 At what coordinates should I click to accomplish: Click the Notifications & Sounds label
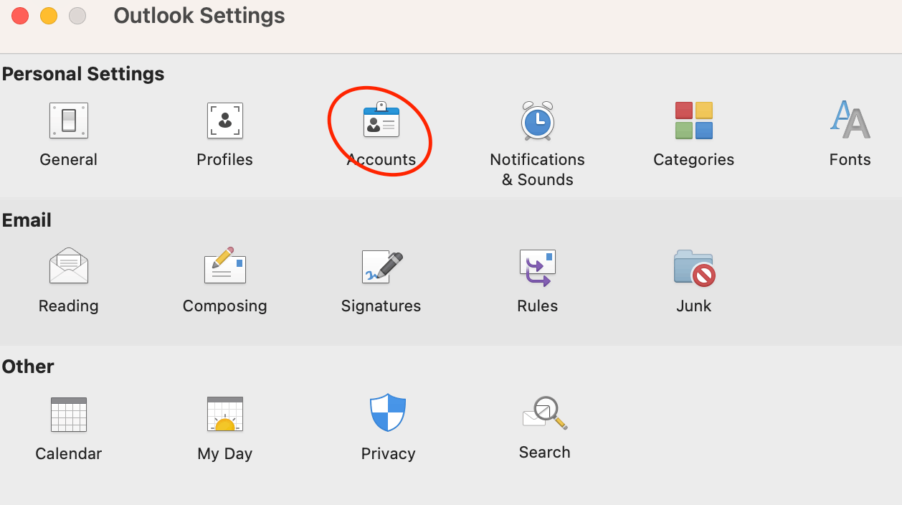(x=537, y=169)
